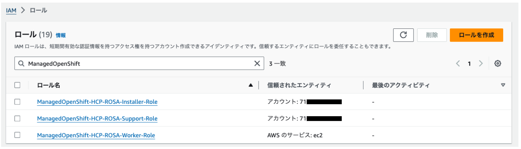
Task: Open ManagedOpenShift-HCP-ROSA-Installer-Role link
Action: click(97, 102)
